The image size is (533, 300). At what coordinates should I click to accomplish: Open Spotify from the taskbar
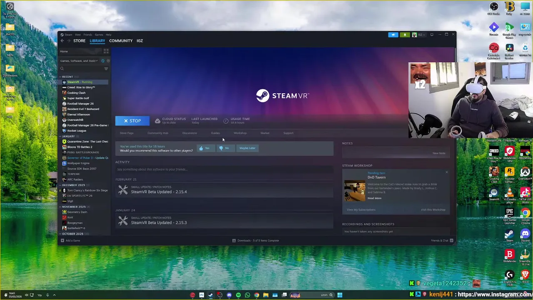click(x=238, y=295)
